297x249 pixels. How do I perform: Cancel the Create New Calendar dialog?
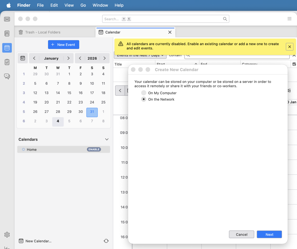[x=241, y=234]
